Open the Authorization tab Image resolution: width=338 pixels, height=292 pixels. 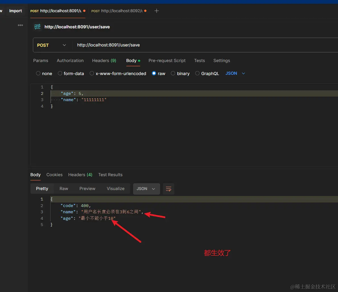coord(70,61)
